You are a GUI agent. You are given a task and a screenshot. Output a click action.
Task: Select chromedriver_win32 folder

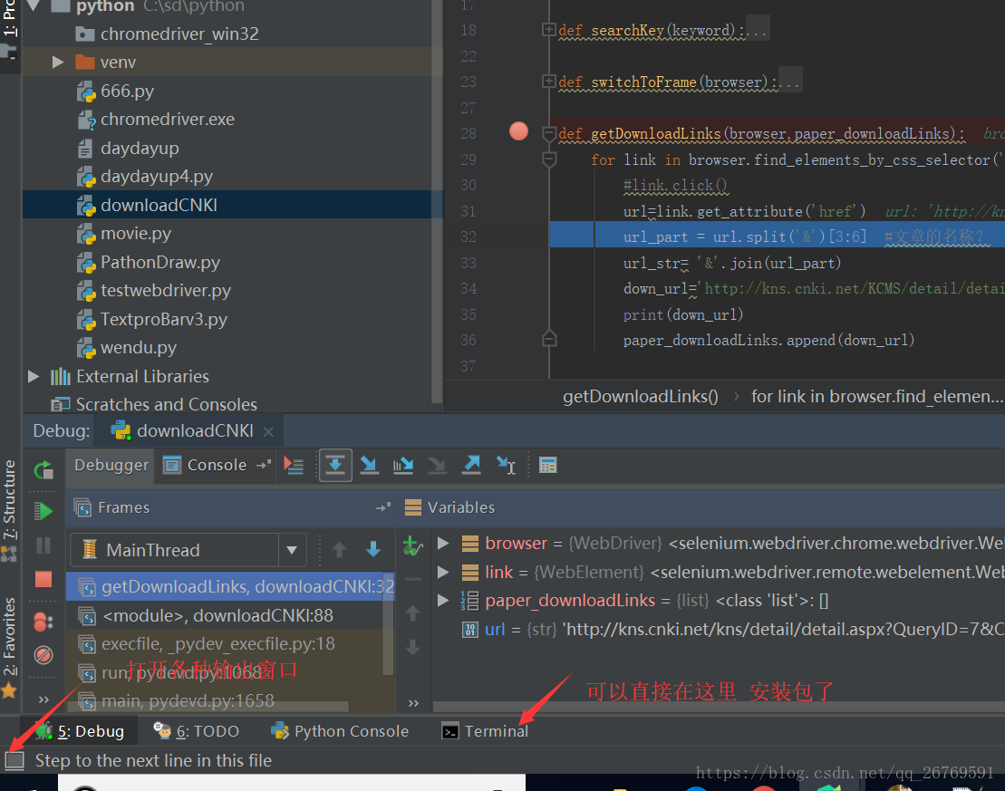[167, 34]
